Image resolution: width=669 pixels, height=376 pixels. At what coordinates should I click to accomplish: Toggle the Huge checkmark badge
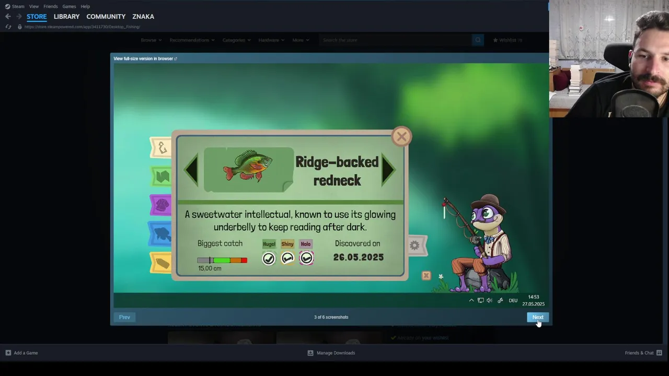(x=269, y=258)
